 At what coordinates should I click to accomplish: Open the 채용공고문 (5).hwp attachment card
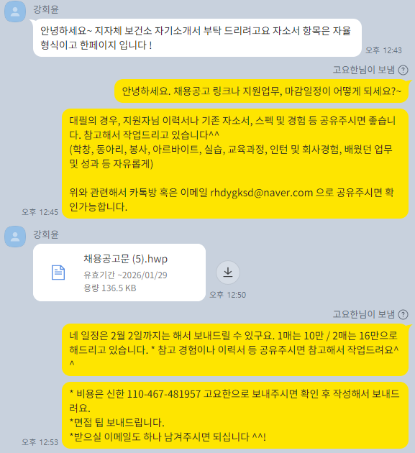pyautogui.click(x=119, y=273)
